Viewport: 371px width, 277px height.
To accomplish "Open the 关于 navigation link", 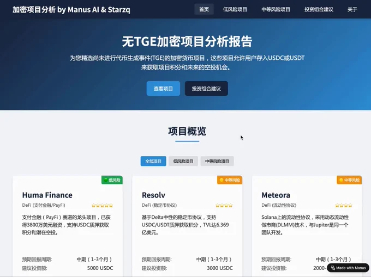I will 352,9.
